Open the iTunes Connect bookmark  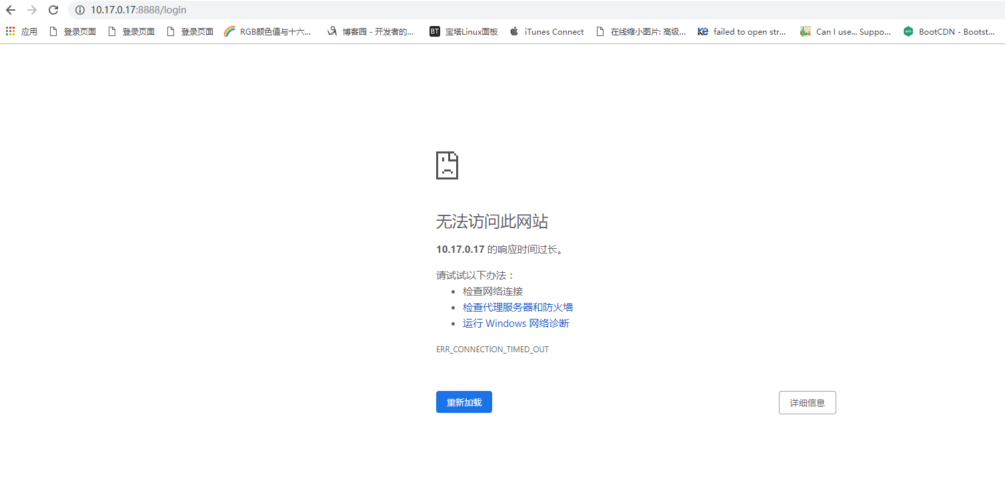[x=547, y=31]
